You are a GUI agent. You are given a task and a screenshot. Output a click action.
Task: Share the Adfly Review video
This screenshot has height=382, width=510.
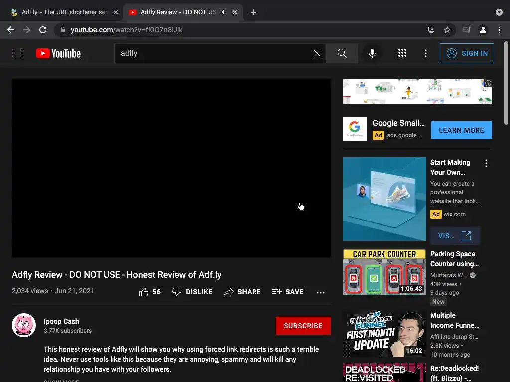243,292
